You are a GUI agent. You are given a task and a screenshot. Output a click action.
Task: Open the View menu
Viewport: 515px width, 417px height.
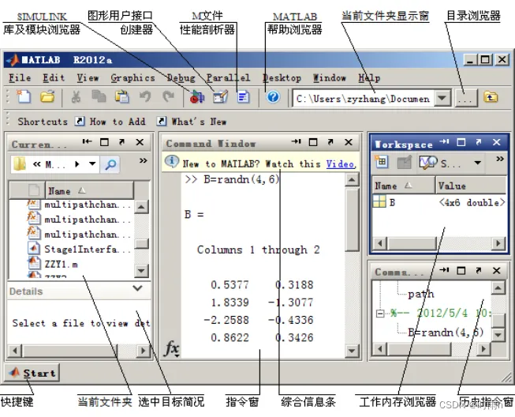pyautogui.click(x=88, y=78)
